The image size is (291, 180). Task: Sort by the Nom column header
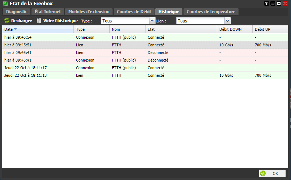coord(127,29)
